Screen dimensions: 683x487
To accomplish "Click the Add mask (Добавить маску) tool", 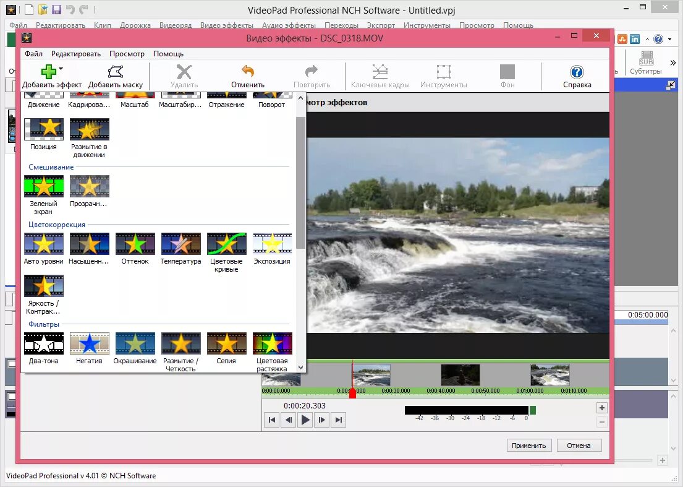I will point(116,76).
